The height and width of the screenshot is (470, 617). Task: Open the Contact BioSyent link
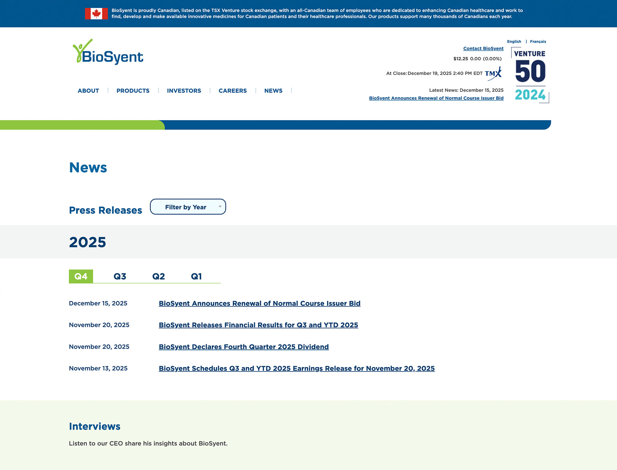pos(483,49)
